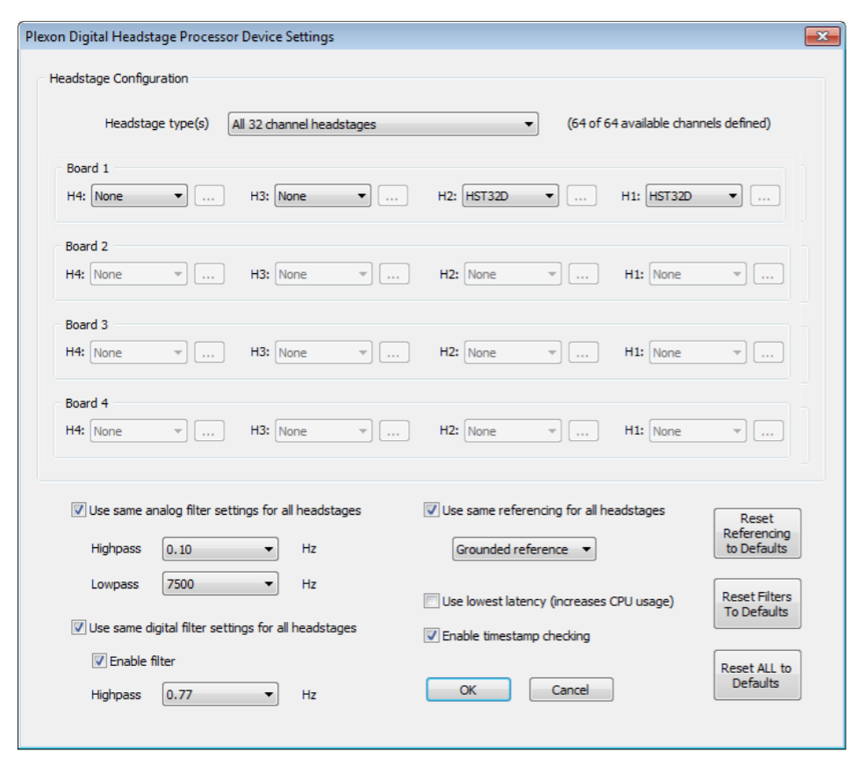The height and width of the screenshot is (773, 861).
Task: Click Board 2 H4 disabled dropdown
Action: 139,274
